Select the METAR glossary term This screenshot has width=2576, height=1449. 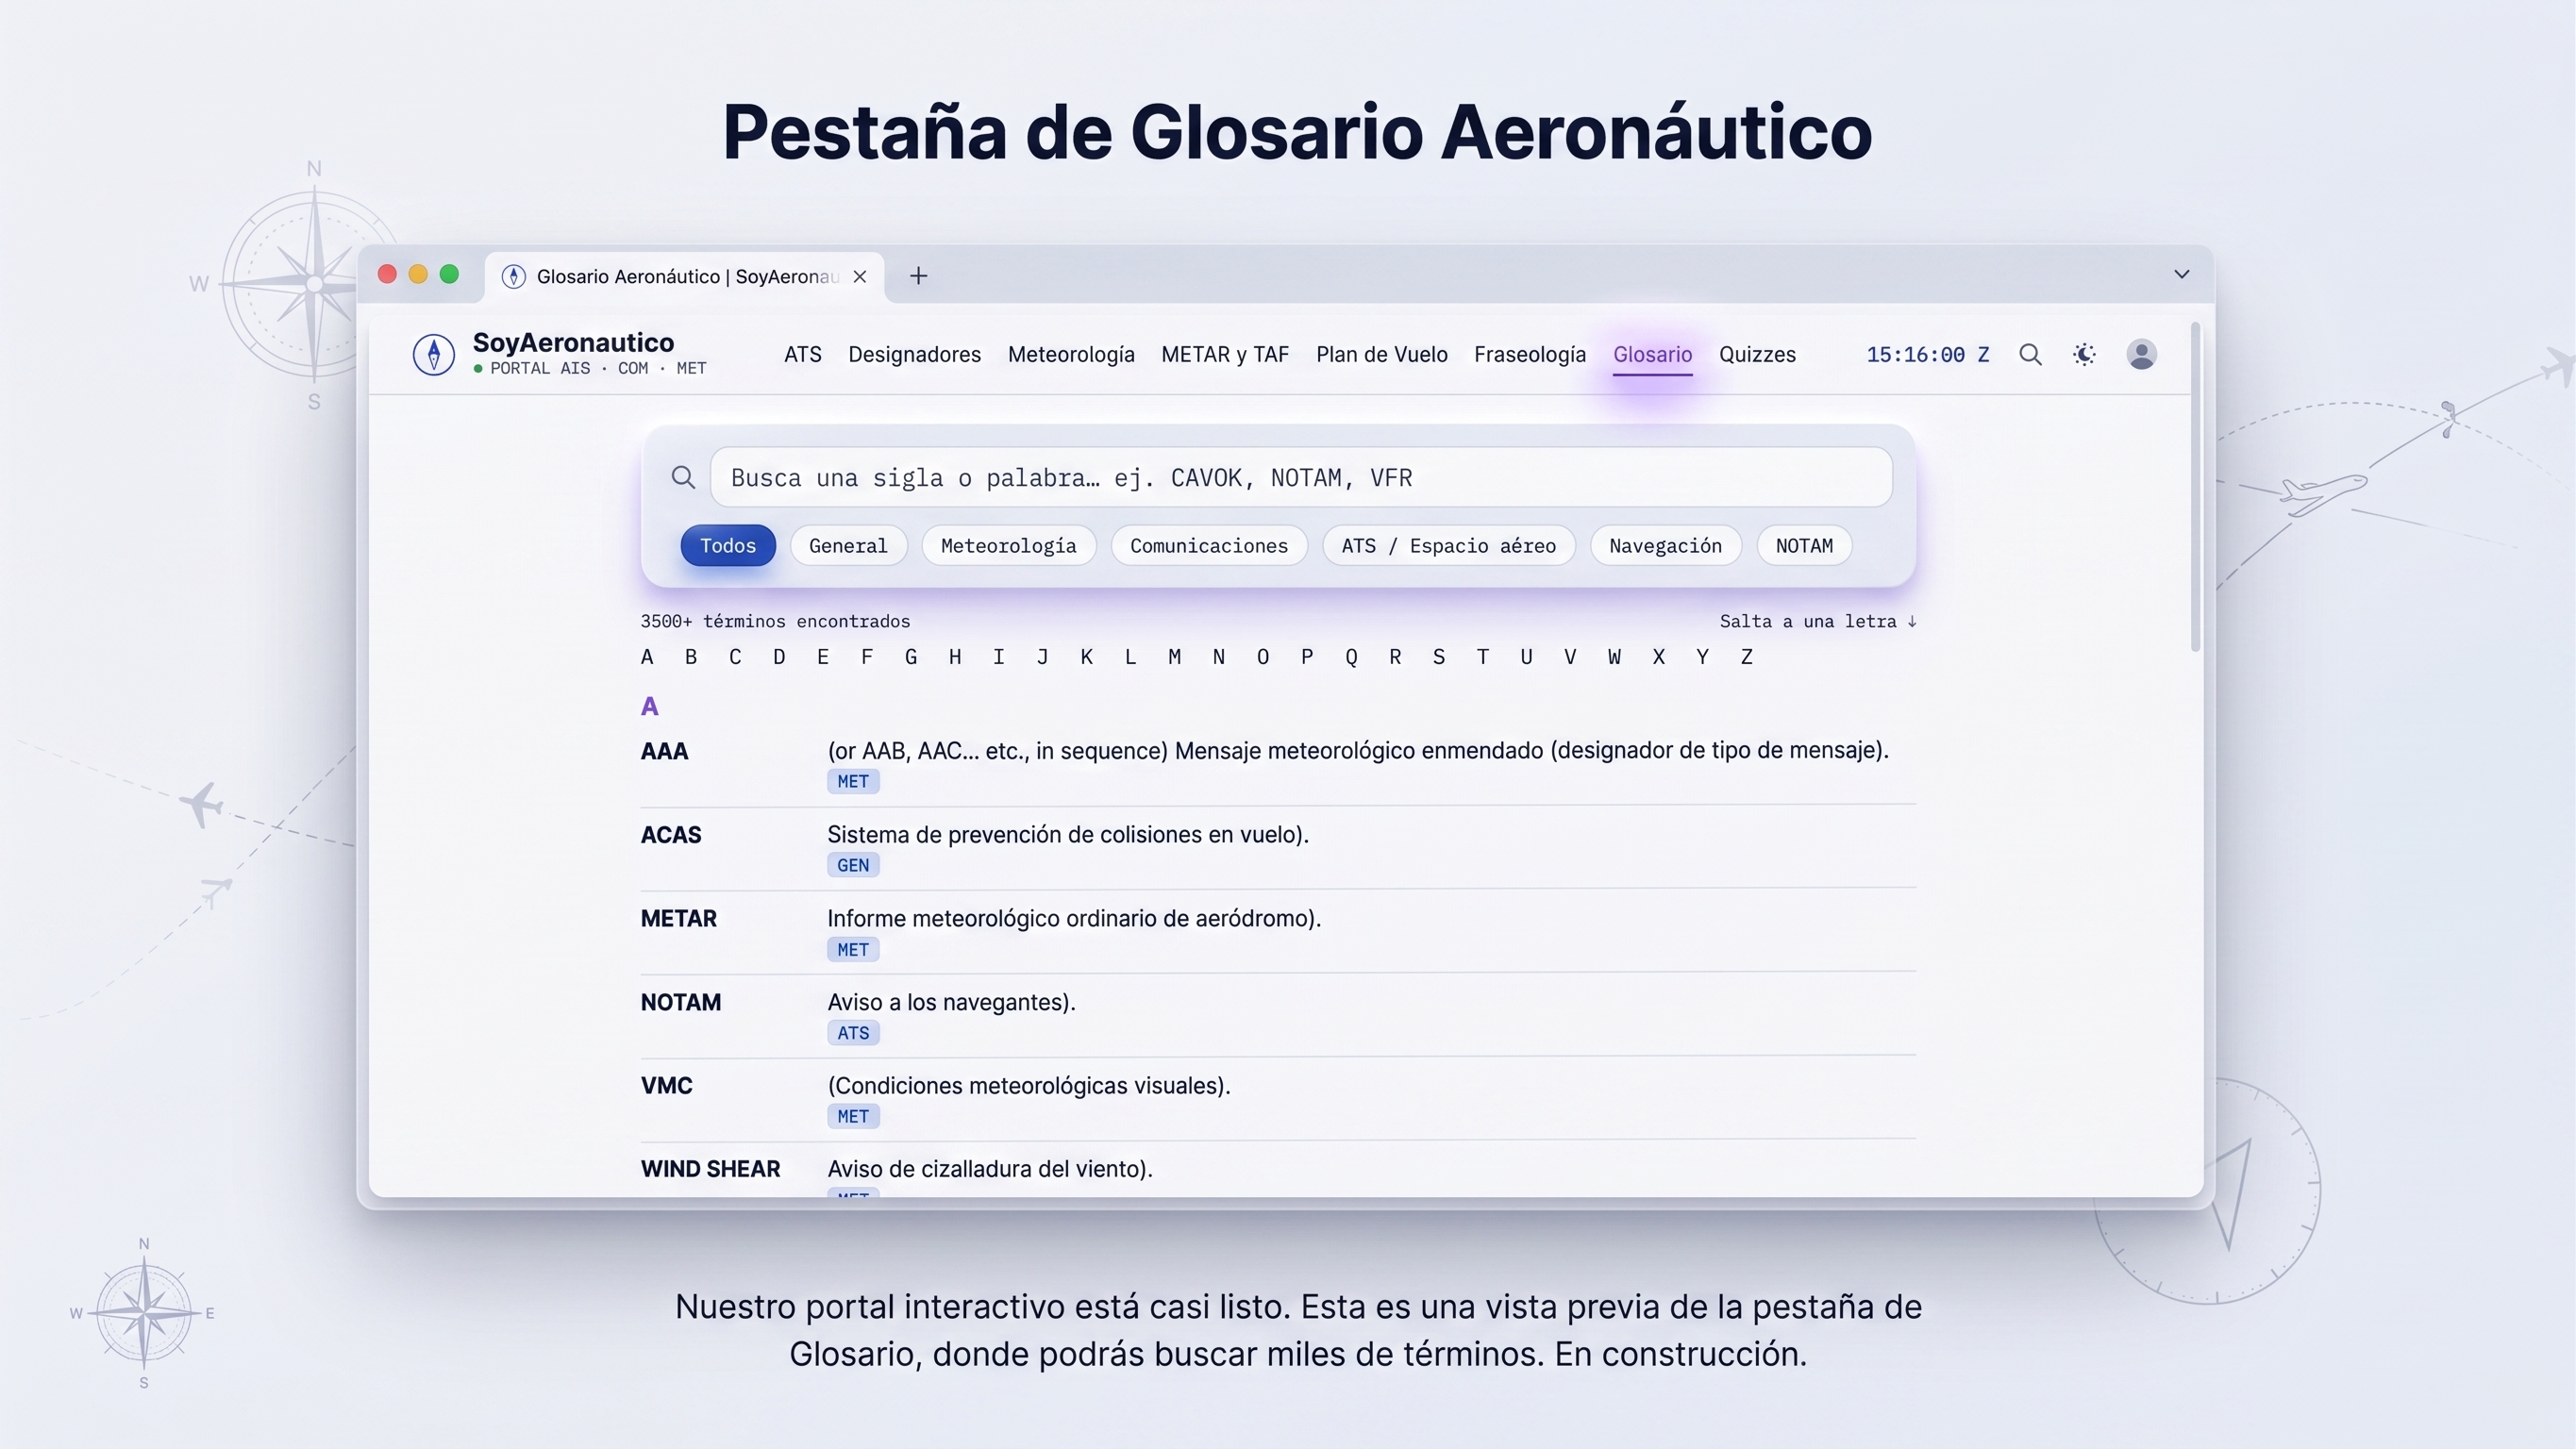679,919
